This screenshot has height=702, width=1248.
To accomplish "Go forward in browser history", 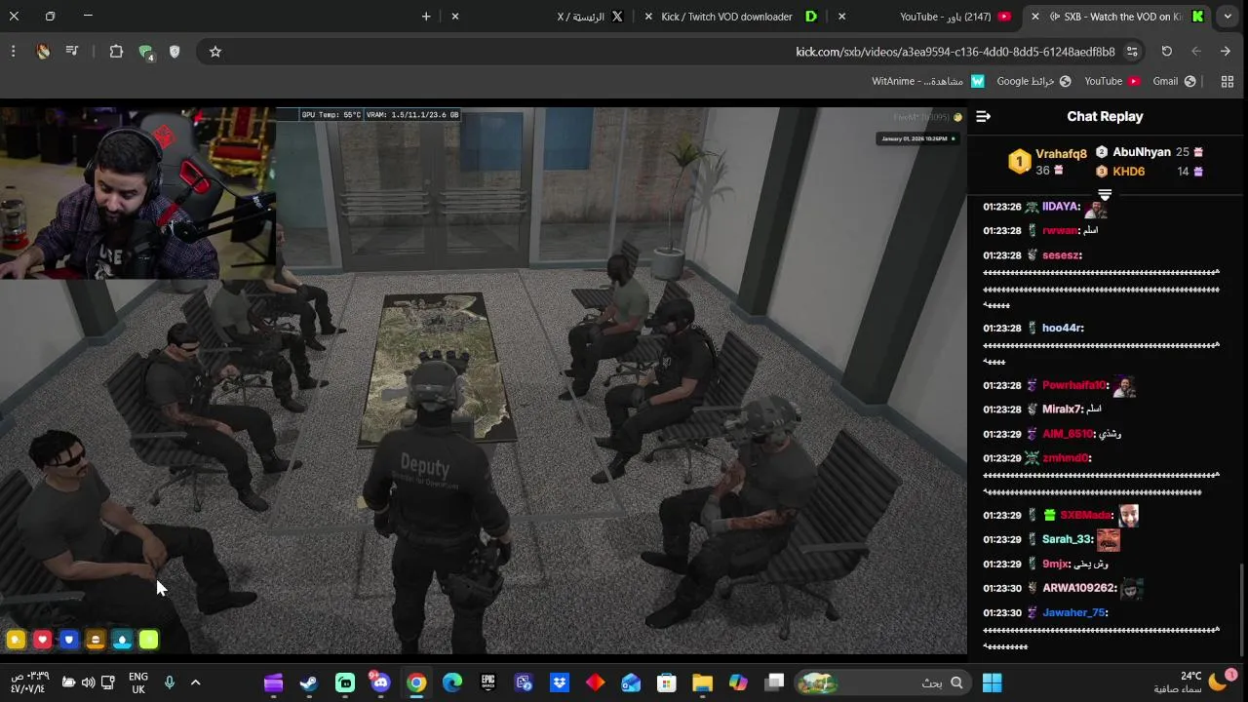I will 1196,52.
